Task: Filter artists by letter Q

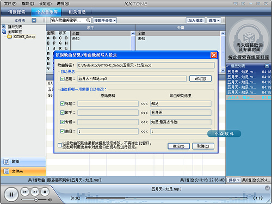Action: (x=48, y=59)
